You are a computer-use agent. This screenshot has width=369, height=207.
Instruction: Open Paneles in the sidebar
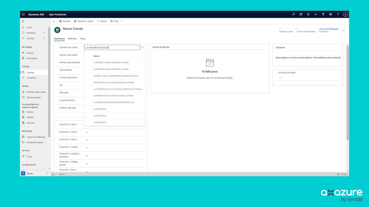30,53
